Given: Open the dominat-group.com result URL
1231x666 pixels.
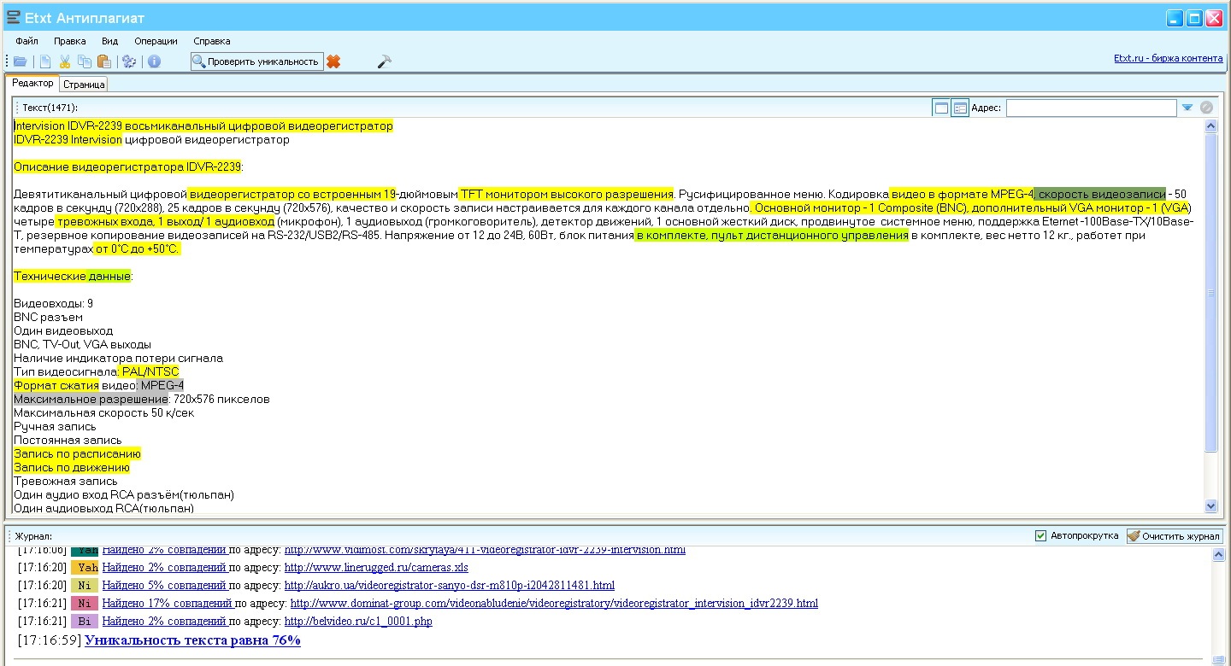Looking at the screenshot, I should [551, 604].
